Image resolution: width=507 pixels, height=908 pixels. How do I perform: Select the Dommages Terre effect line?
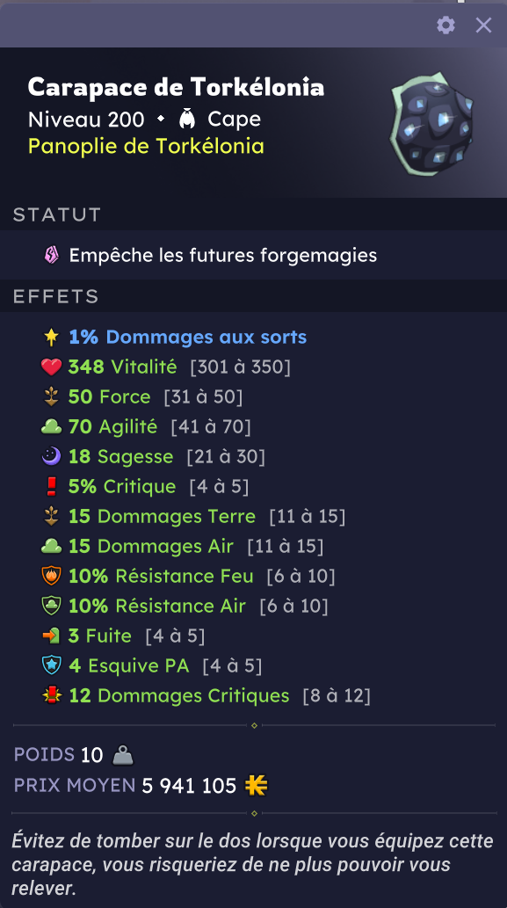click(x=194, y=517)
